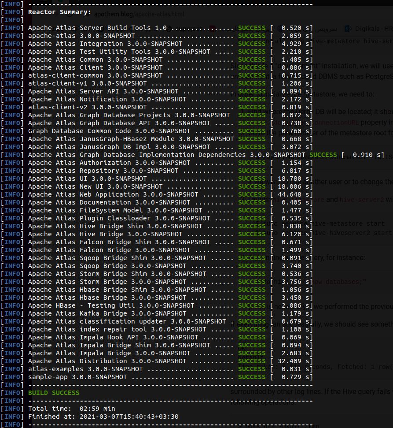Click the "Reactor Summary:" heading line
This screenshot has height=428, width=393.
pyautogui.click(x=59, y=12)
